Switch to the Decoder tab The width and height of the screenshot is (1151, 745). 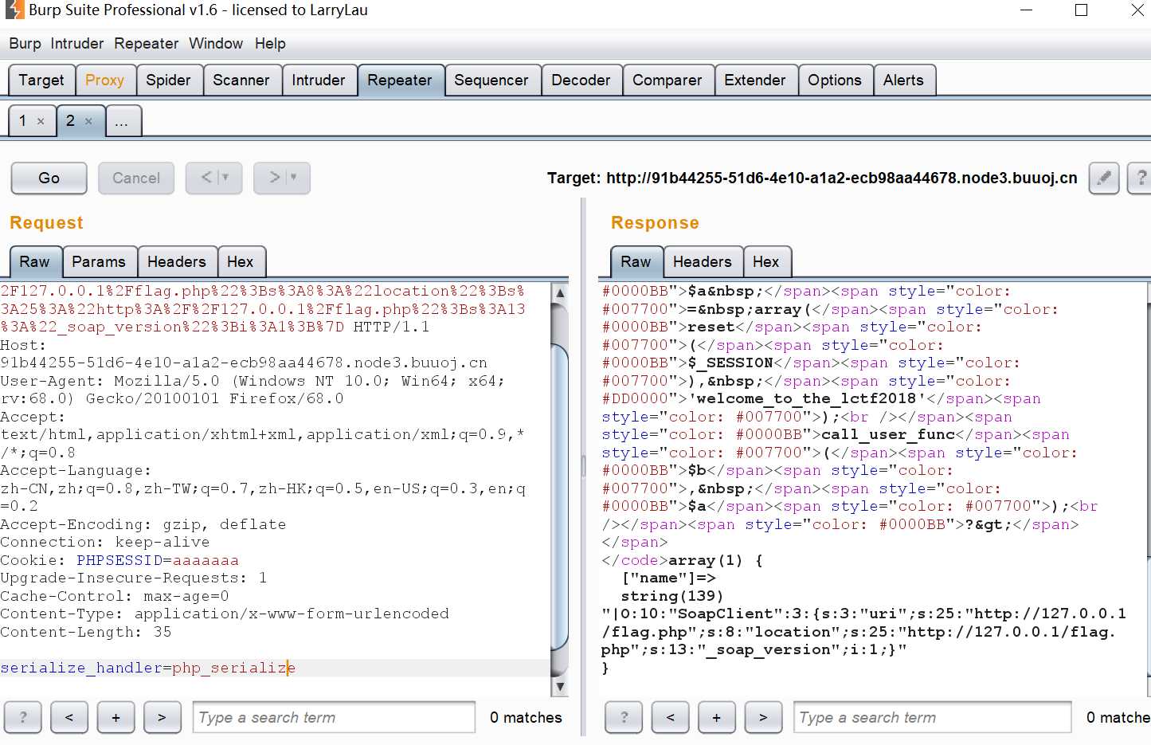581,80
